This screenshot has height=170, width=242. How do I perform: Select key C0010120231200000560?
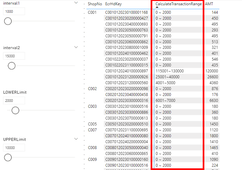[x=126, y=83]
